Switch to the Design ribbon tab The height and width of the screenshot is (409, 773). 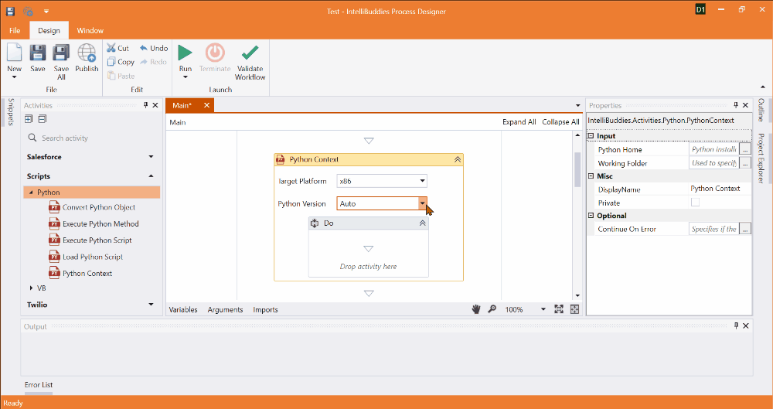(49, 31)
